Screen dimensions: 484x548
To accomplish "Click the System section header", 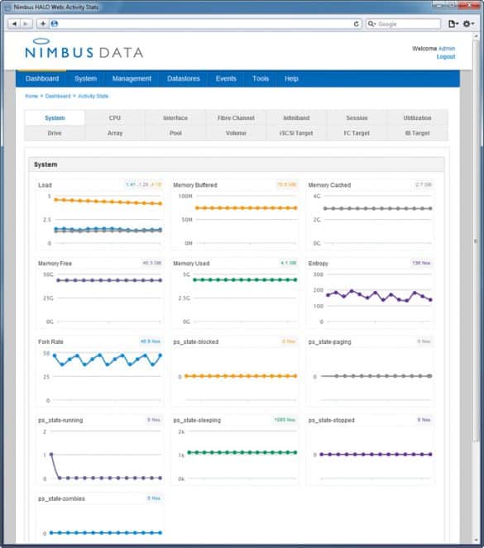I will 237,164.
